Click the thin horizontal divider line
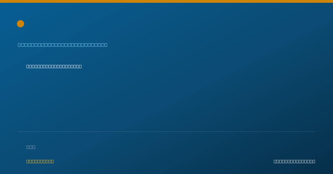The image size is (333, 174). click(x=167, y=131)
